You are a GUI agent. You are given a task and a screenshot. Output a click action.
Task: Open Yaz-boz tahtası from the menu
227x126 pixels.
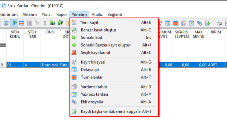tap(114, 94)
